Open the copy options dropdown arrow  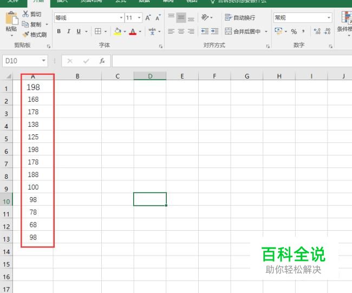47,24
